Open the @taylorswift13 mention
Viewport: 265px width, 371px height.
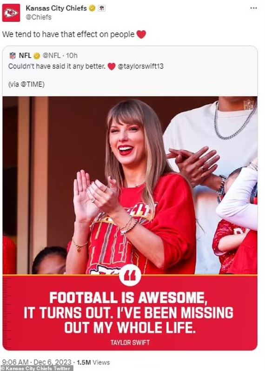click(140, 66)
